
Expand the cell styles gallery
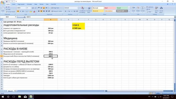coord(129,12)
